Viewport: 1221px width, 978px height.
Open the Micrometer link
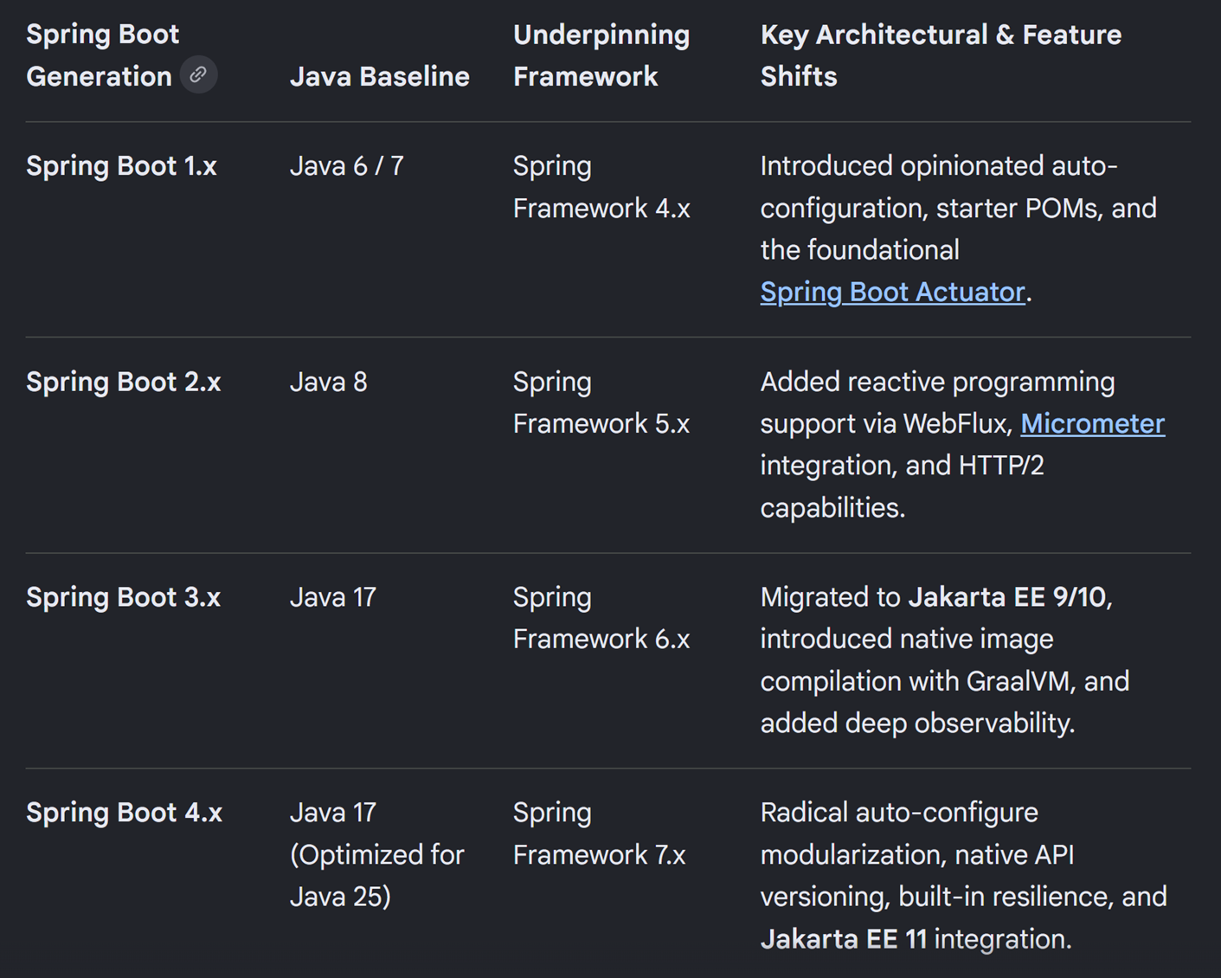[x=1093, y=423]
